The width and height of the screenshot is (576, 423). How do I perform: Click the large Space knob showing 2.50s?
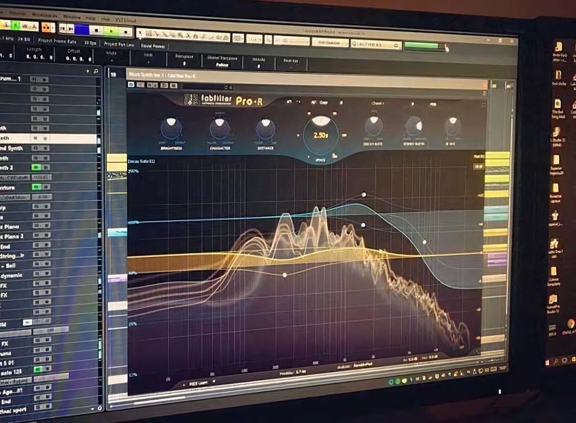click(x=321, y=135)
